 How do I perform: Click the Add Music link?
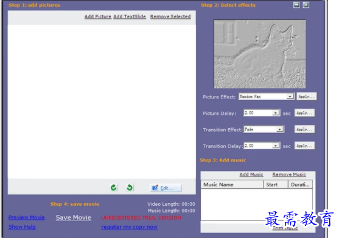[251, 174]
